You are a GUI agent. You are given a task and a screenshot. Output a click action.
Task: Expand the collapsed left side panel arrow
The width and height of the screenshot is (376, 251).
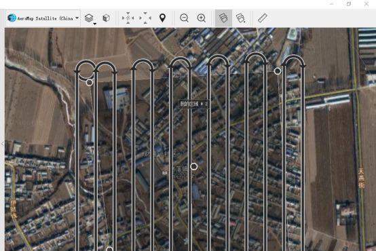tap(3, 144)
